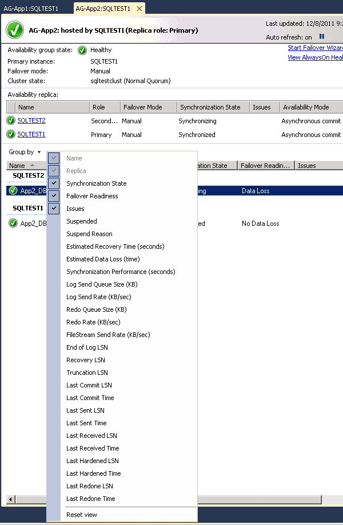Add Last Hardened LSN column
This screenshot has height=525, width=343.
[92, 461]
